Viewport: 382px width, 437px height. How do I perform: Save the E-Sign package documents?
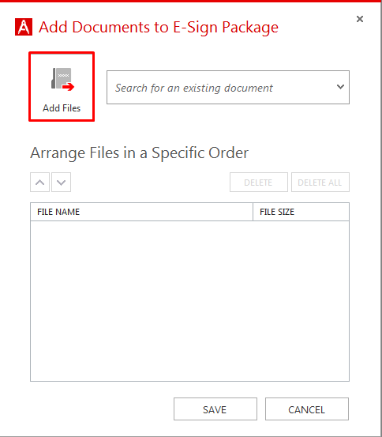tap(215, 409)
